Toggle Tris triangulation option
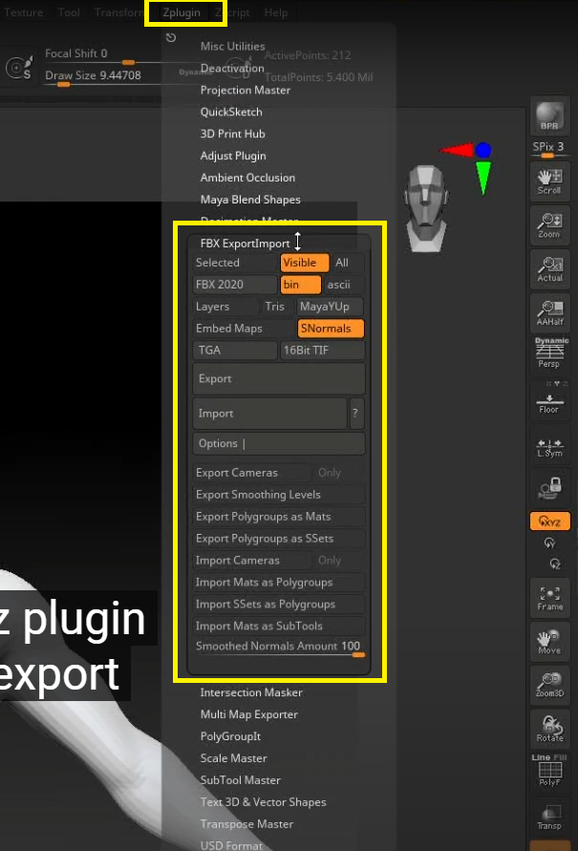Viewport: 578px width, 851px height. (277, 307)
